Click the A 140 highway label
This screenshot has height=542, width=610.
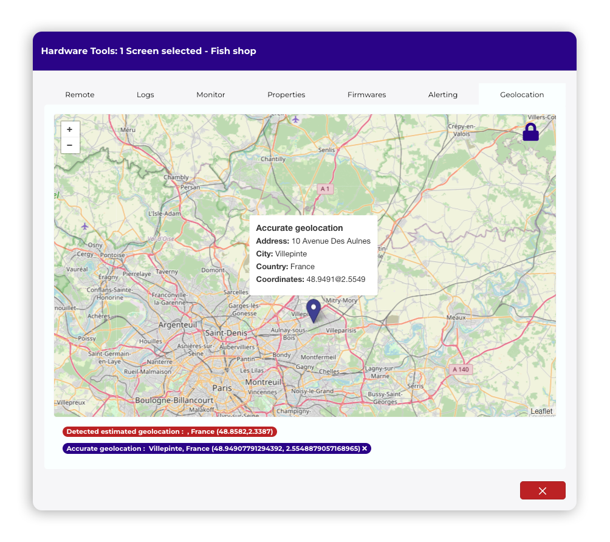coord(460,369)
